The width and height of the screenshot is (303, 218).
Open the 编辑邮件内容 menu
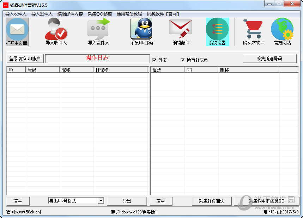point(70,14)
